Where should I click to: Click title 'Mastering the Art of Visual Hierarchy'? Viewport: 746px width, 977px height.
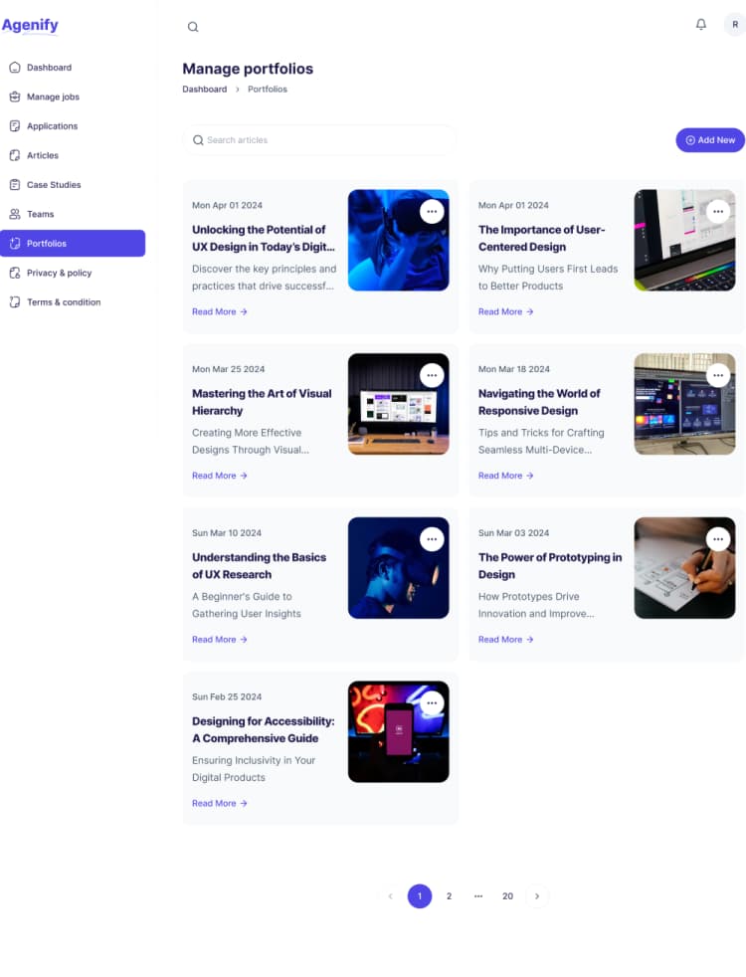(x=262, y=402)
